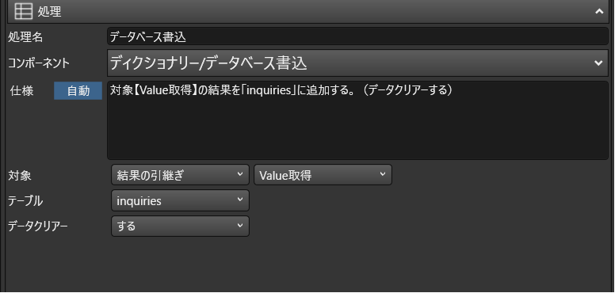Viewport: 615px width, 293px height.
Task: Open the 結果の引継ぎ dropdown
Action: (180, 175)
